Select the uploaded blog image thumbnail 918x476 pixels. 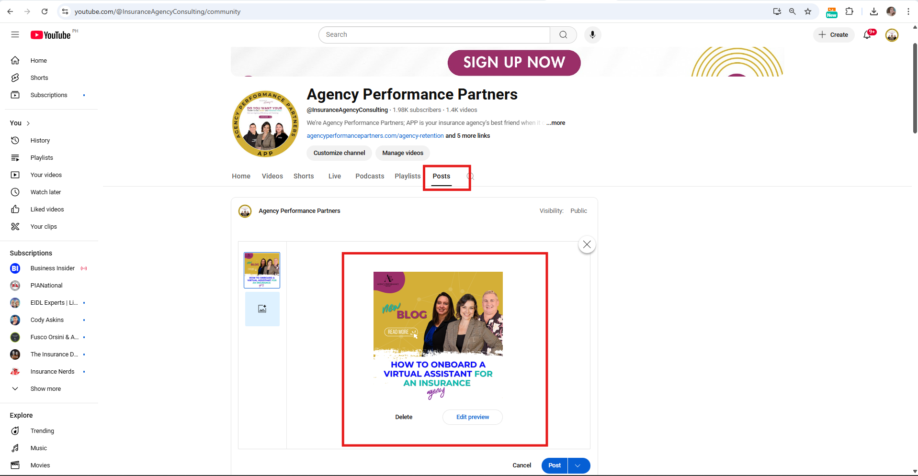[262, 270]
